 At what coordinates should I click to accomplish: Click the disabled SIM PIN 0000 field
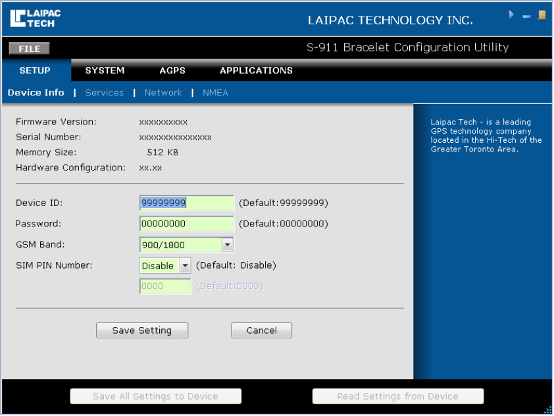[165, 286]
